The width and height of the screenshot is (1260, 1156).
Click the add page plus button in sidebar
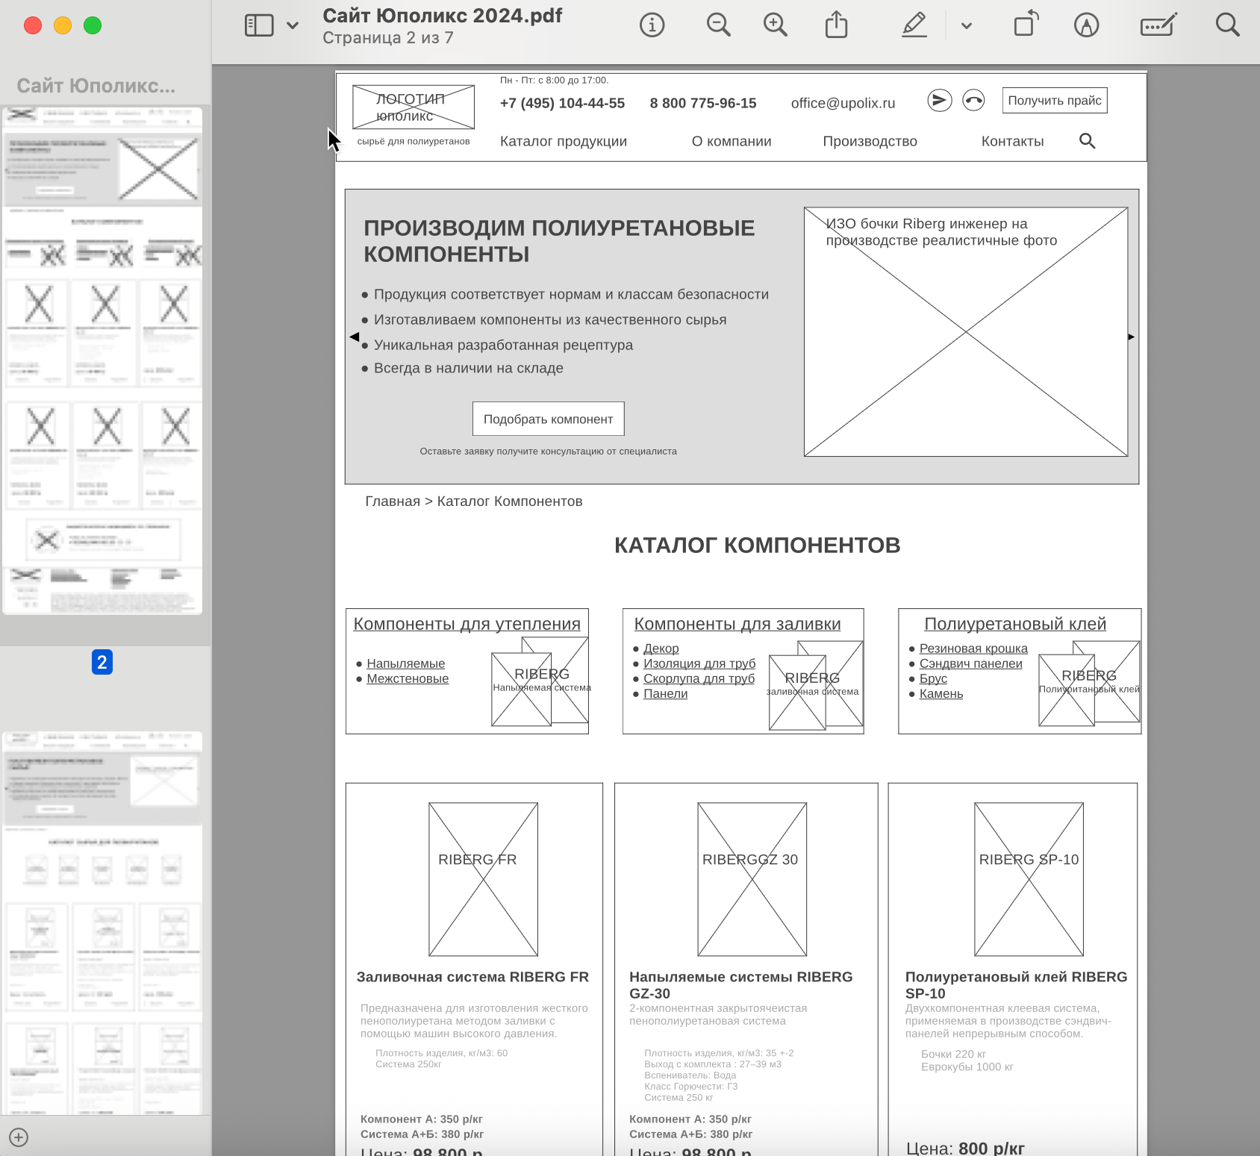point(19,1137)
